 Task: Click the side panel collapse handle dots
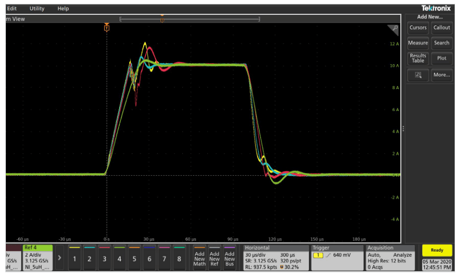pos(404,128)
